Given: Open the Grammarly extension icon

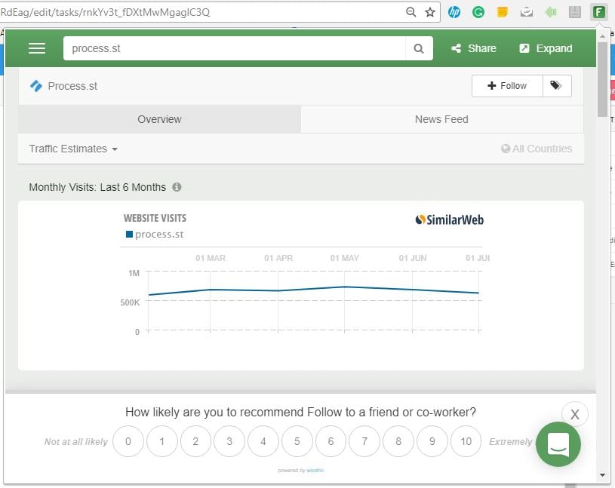Looking at the screenshot, I should 478,12.
